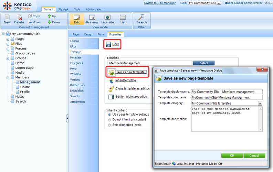Click the green OK button
The image size is (273, 172).
[x=232, y=155]
